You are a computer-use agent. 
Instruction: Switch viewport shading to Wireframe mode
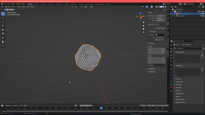tap(159, 7)
